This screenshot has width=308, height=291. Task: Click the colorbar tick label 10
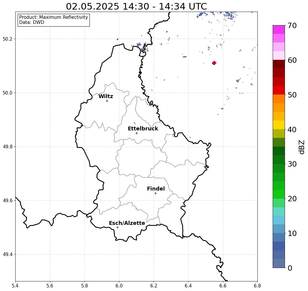coord(292,233)
